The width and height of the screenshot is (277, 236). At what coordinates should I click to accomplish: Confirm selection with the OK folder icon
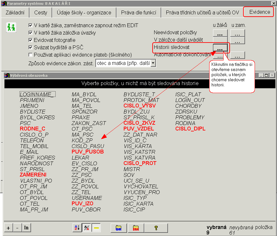click(x=119, y=228)
